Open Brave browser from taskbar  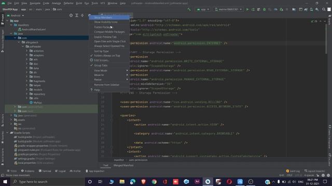click(x=143, y=181)
